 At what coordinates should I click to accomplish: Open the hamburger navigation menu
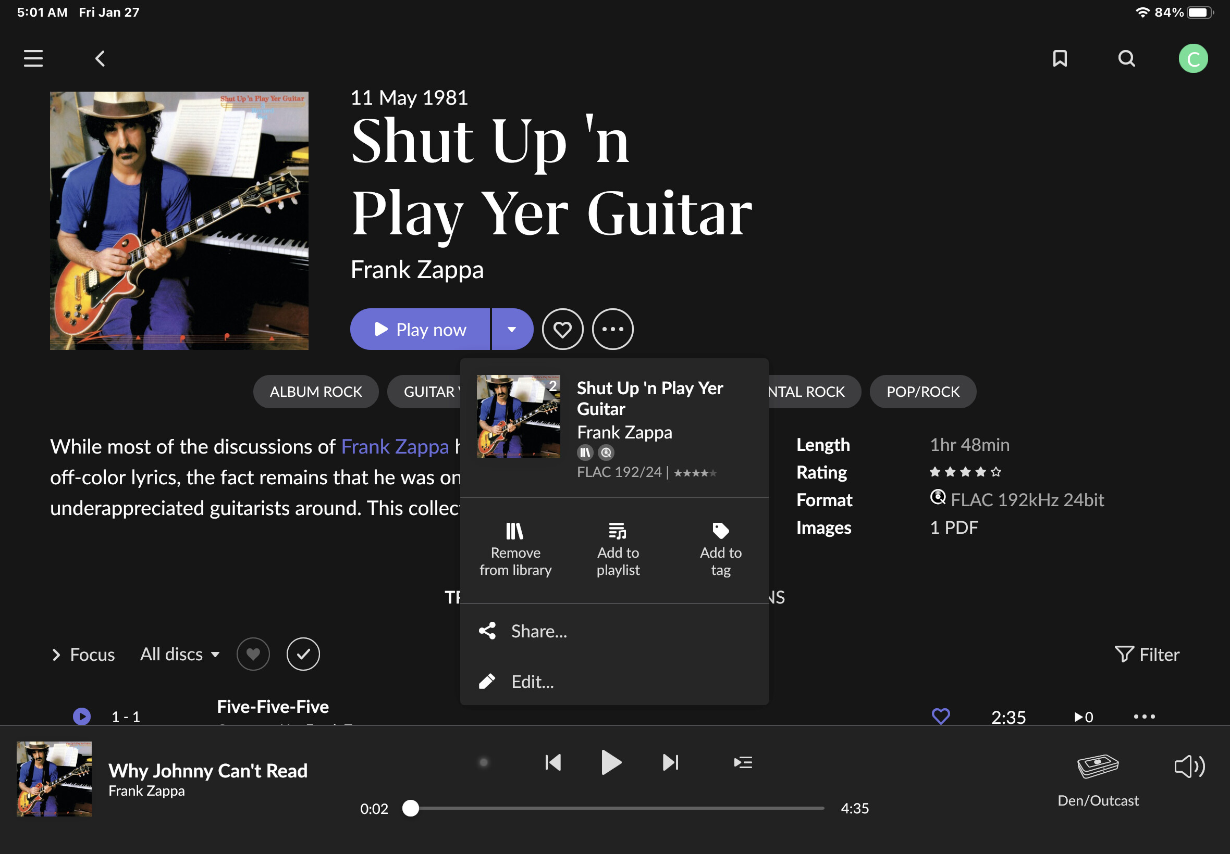33,58
